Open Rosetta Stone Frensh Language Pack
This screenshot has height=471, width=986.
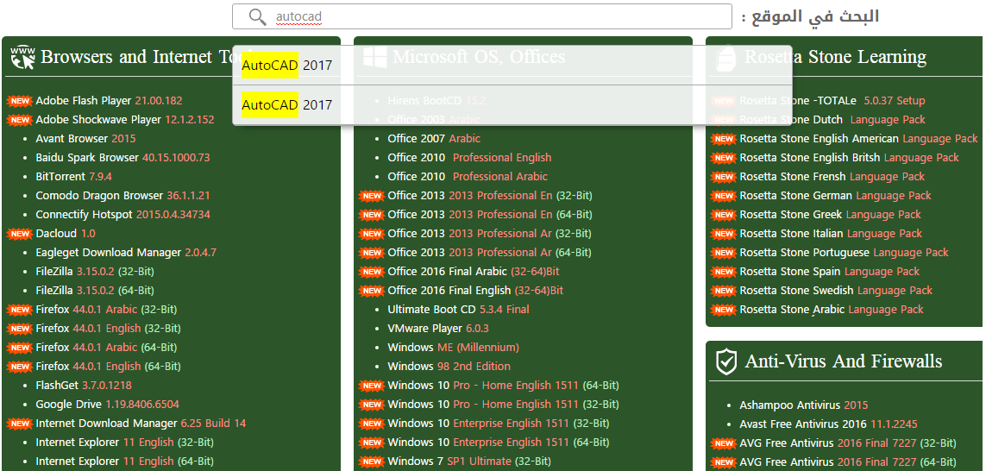coord(832,176)
